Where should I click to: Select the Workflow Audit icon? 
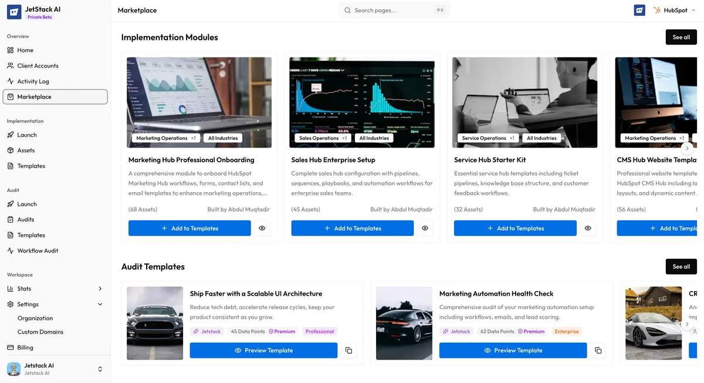pyautogui.click(x=10, y=250)
